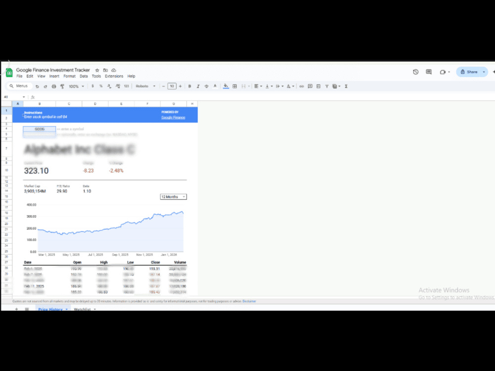Click the font size field showing 10
This screenshot has width=495, height=371.
tap(172, 86)
